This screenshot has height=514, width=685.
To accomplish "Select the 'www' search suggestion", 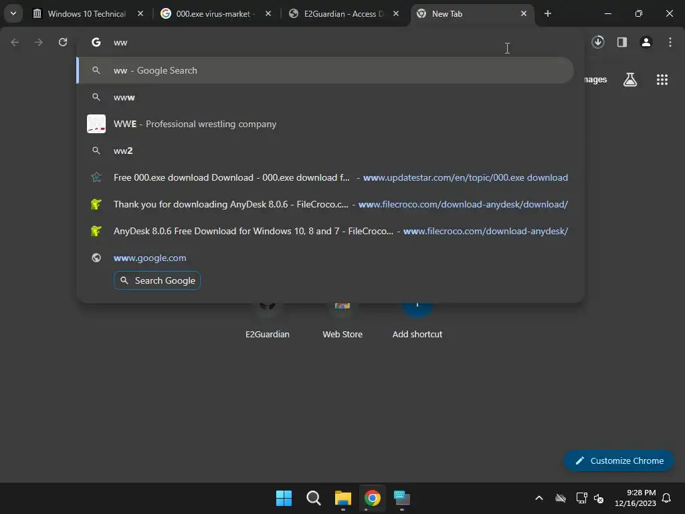I will [325, 97].
